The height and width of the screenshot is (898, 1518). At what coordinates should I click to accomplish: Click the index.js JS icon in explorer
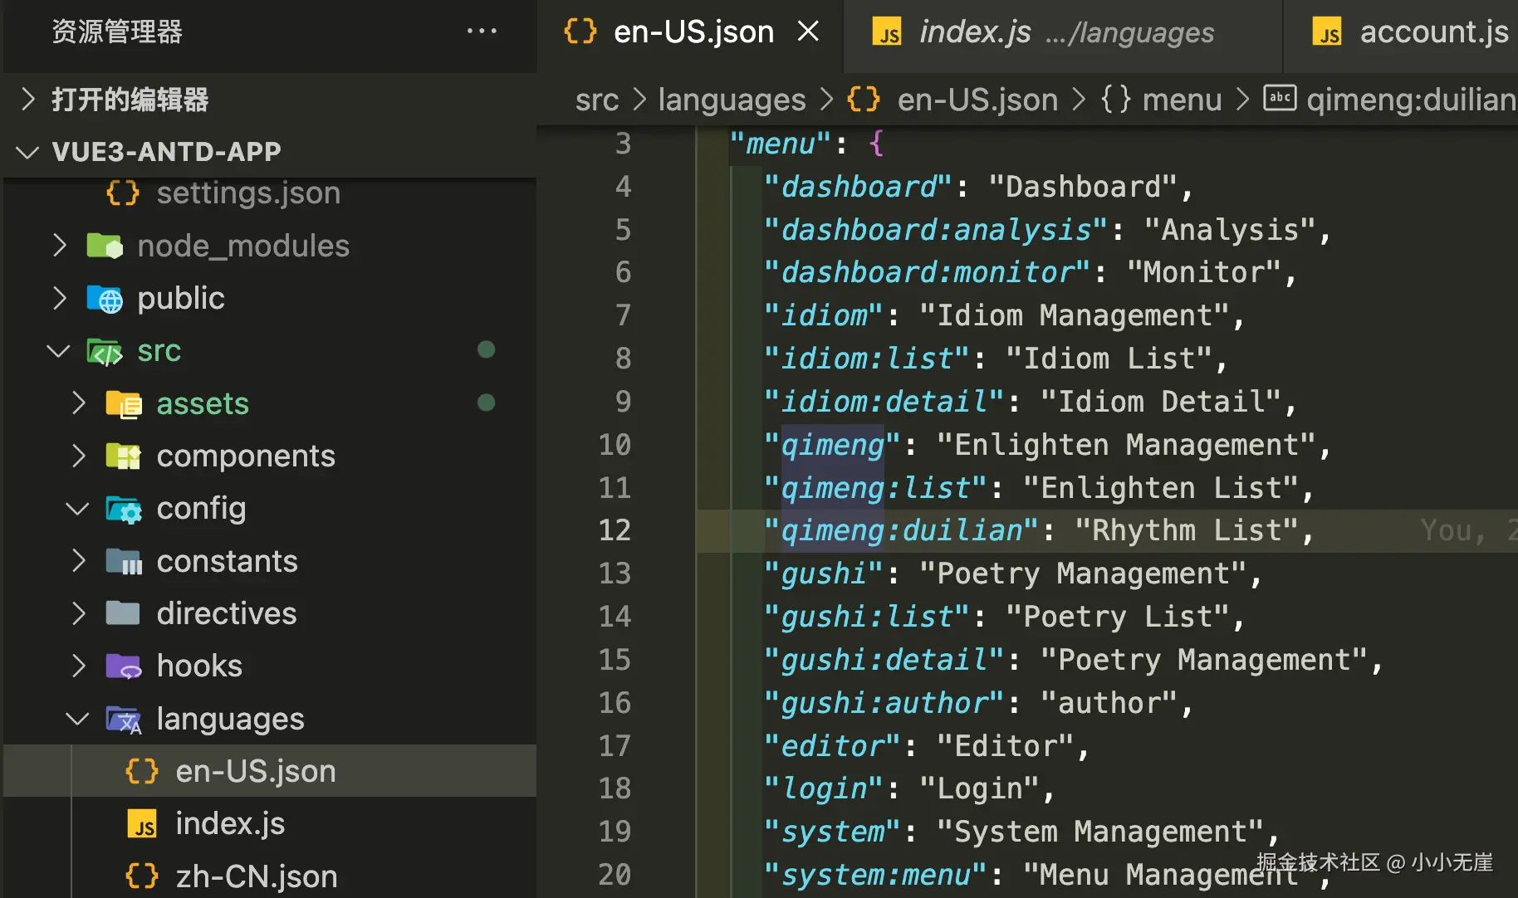[142, 824]
